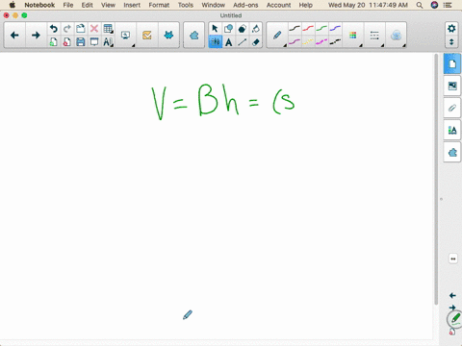Open the screen capture display dropdown

coord(126,36)
